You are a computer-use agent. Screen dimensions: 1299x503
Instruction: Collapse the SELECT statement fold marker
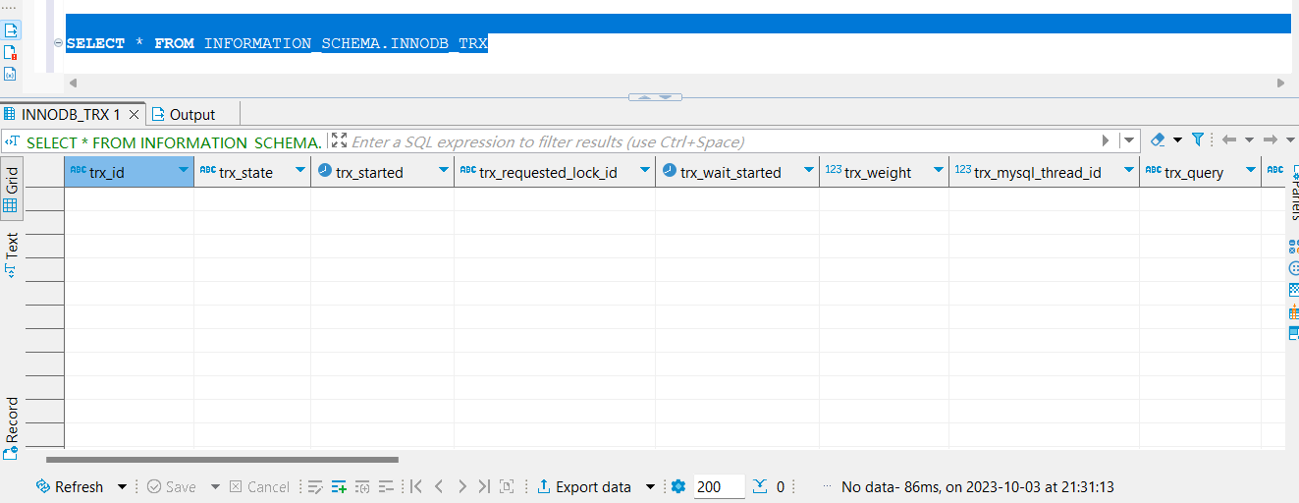(x=58, y=43)
